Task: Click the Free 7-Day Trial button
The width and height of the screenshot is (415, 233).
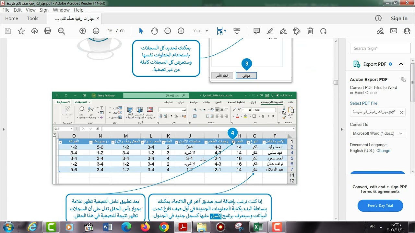Action: 380,205
